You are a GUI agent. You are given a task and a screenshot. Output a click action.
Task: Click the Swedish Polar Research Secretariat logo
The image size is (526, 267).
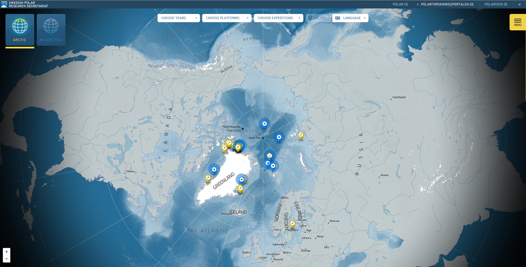click(x=25, y=4)
